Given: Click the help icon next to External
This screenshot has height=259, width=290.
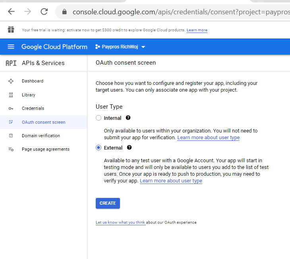Looking at the screenshot, I should [x=129, y=147].
